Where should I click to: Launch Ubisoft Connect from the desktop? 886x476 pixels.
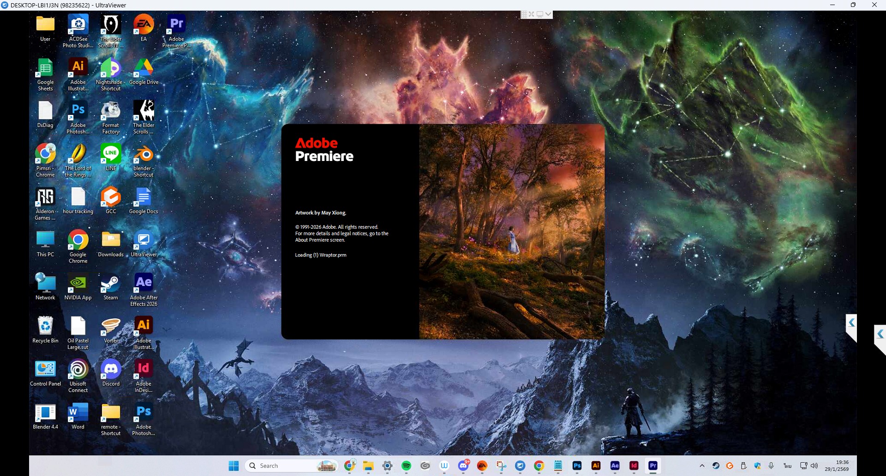click(78, 376)
